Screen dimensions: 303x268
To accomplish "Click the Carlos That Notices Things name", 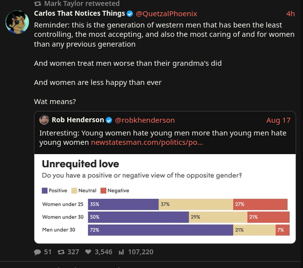I will coord(80,13).
